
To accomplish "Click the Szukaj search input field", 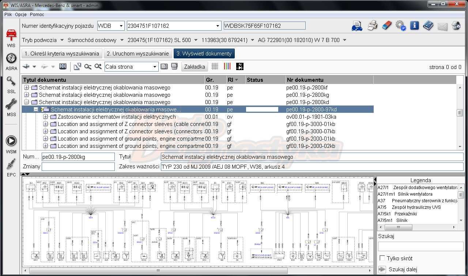I will [x=420, y=246].
